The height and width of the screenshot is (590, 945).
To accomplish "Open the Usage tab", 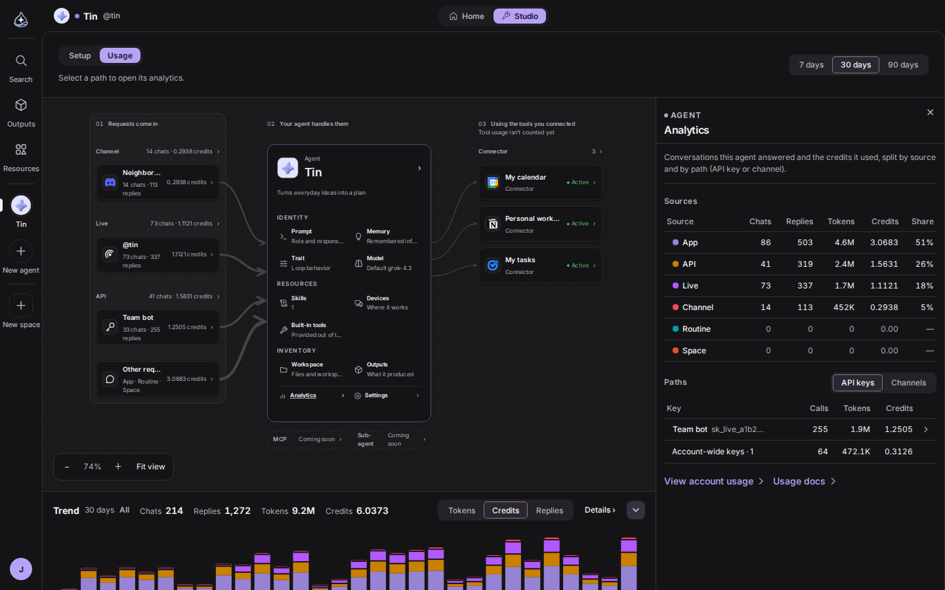I will point(120,56).
